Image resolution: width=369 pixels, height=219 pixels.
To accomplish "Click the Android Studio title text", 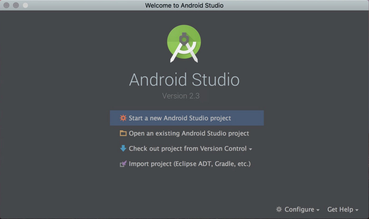I will click(184, 80).
